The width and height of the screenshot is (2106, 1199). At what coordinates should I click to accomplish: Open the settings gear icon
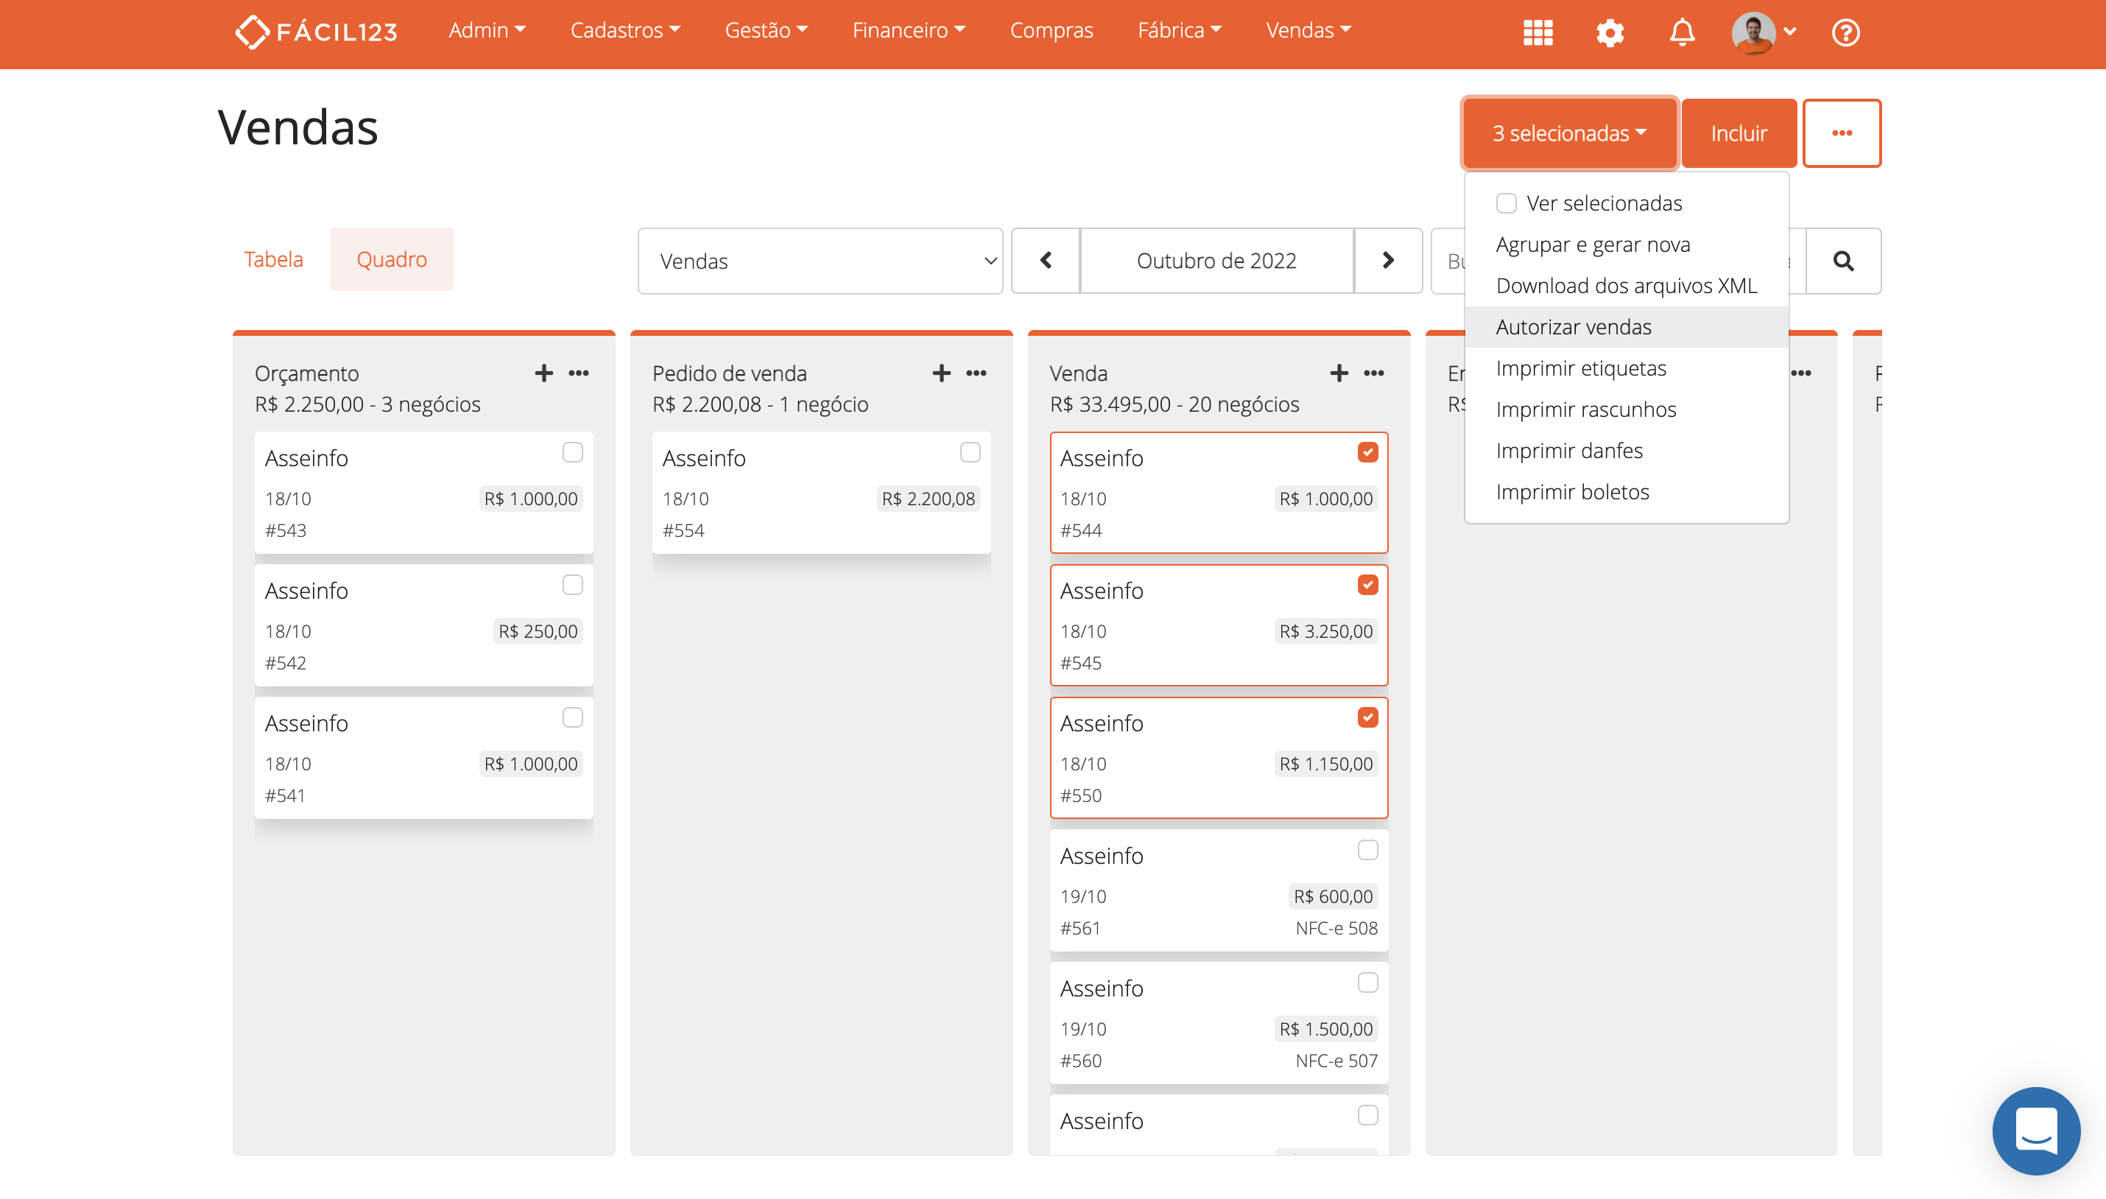click(1610, 33)
